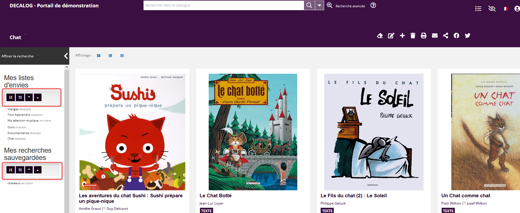Click the eraser icon in the list toolbar

click(x=380, y=36)
